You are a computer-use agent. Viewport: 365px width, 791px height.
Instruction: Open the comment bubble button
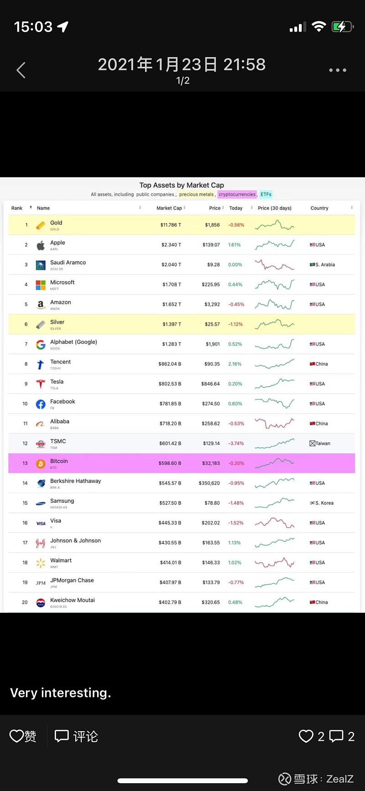pyautogui.click(x=62, y=736)
